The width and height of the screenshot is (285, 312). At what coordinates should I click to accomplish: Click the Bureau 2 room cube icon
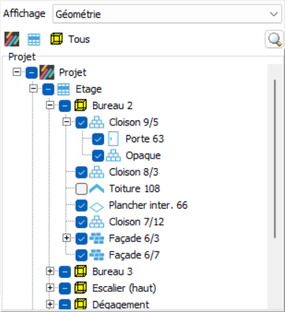[80, 105]
